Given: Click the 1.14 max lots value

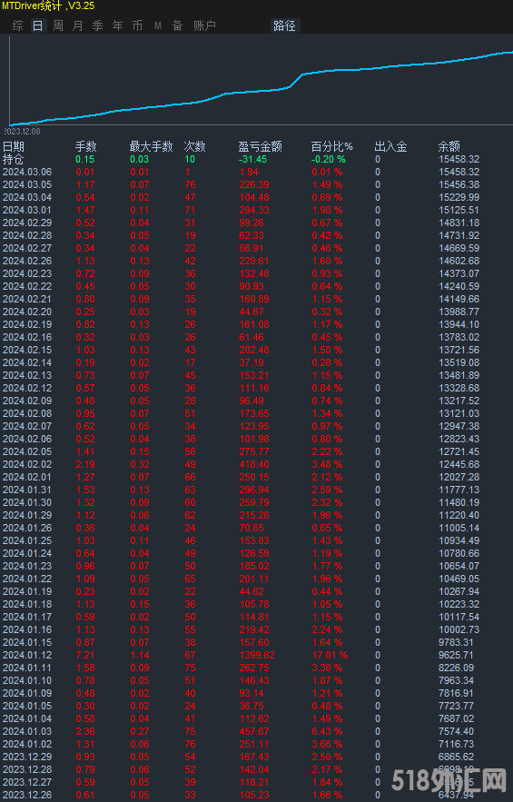Looking at the screenshot, I should [140, 655].
